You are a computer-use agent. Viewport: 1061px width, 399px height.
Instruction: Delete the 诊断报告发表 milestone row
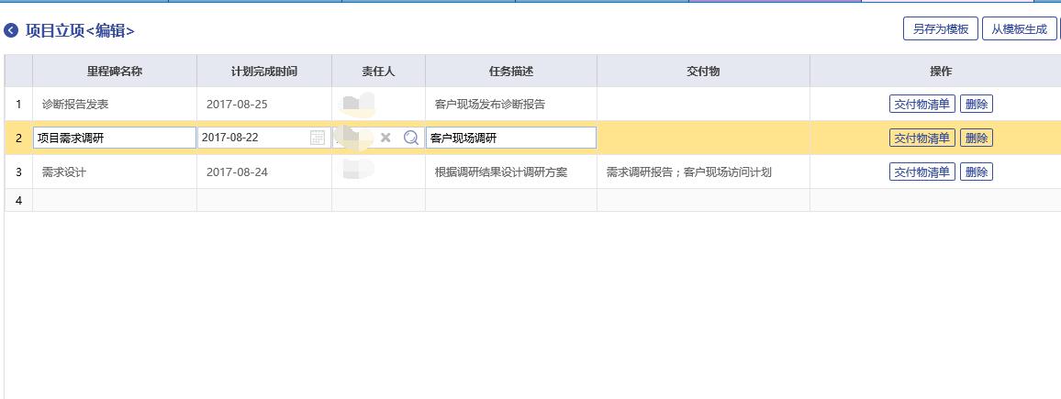point(976,104)
